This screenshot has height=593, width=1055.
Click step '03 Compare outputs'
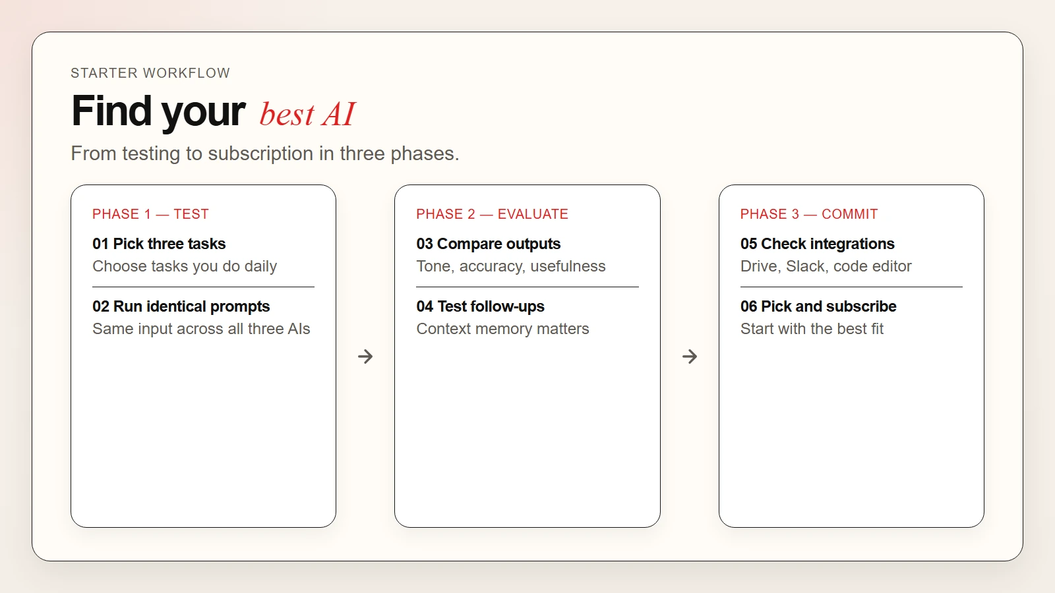[x=489, y=244]
